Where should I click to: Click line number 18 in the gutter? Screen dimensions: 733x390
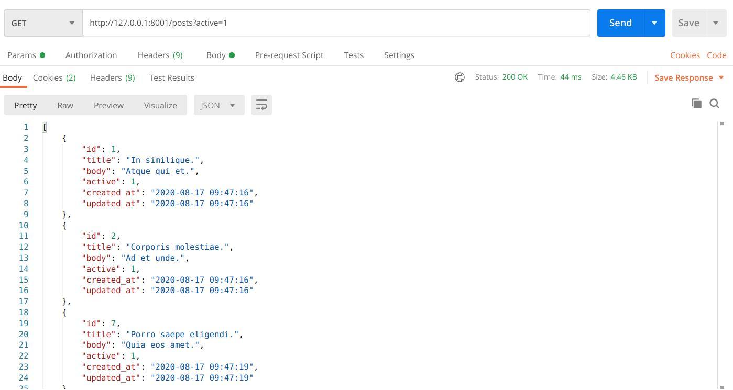click(24, 312)
